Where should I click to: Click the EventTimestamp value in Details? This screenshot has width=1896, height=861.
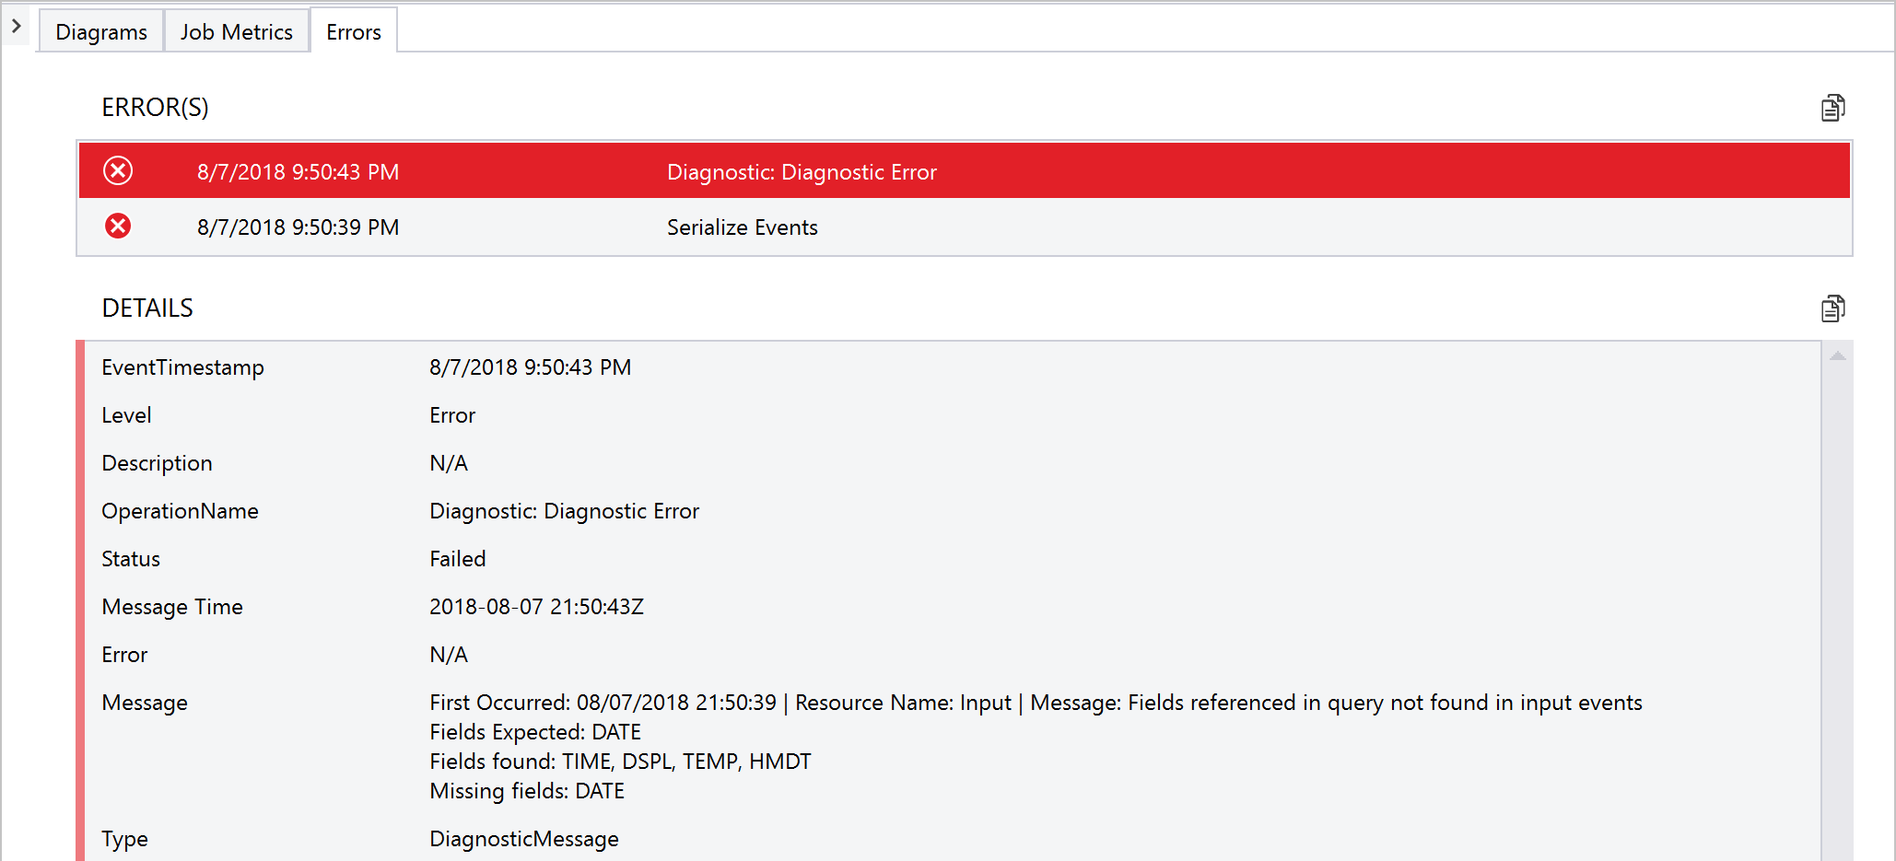(530, 367)
